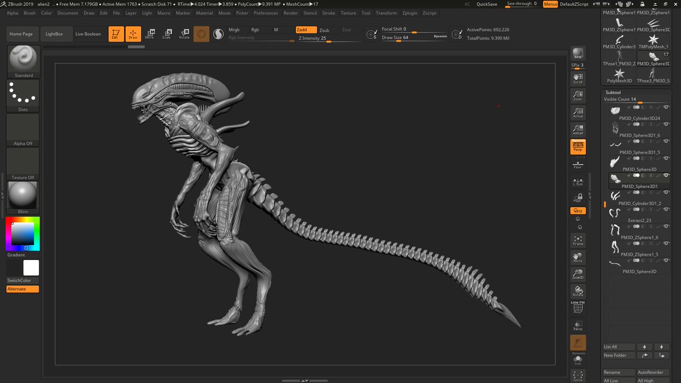The width and height of the screenshot is (681, 383).
Task: Open texture picker from Texture Off slot
Action: pos(23,164)
